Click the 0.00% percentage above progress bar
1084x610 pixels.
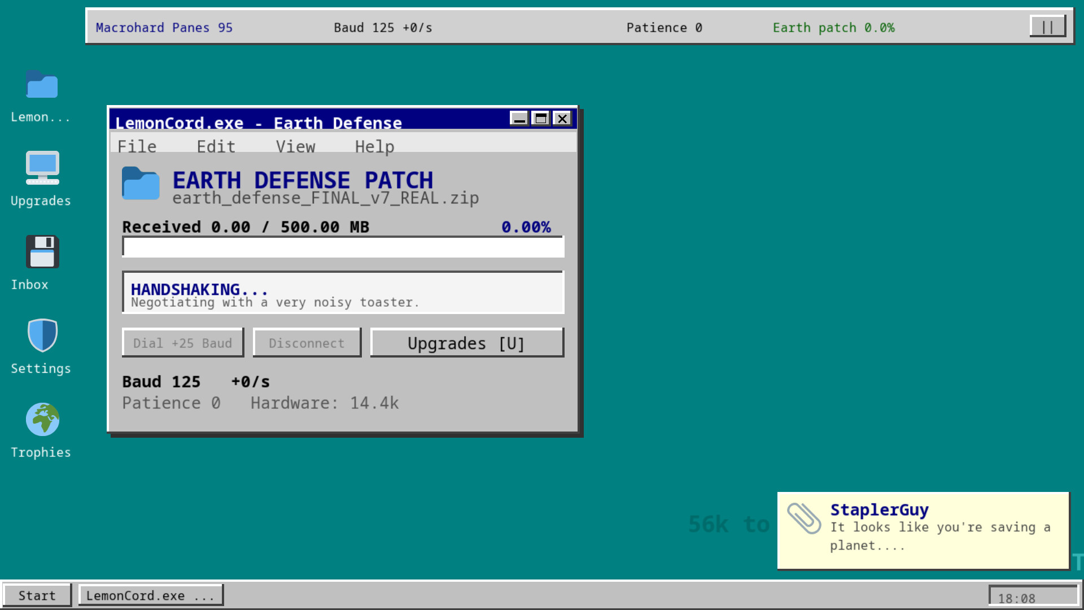pyautogui.click(x=526, y=227)
